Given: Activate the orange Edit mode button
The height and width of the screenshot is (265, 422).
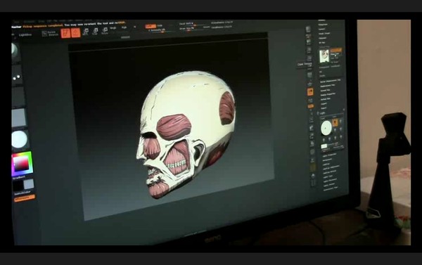Looking at the screenshot, I should tap(65, 33).
